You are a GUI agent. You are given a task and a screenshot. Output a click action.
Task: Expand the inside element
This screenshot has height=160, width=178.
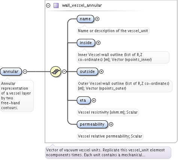(x=99, y=43)
